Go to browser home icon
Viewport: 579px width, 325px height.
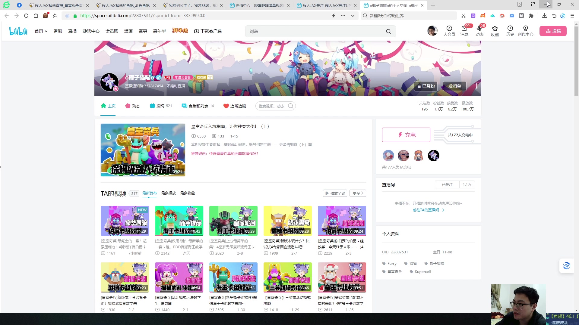click(36, 16)
